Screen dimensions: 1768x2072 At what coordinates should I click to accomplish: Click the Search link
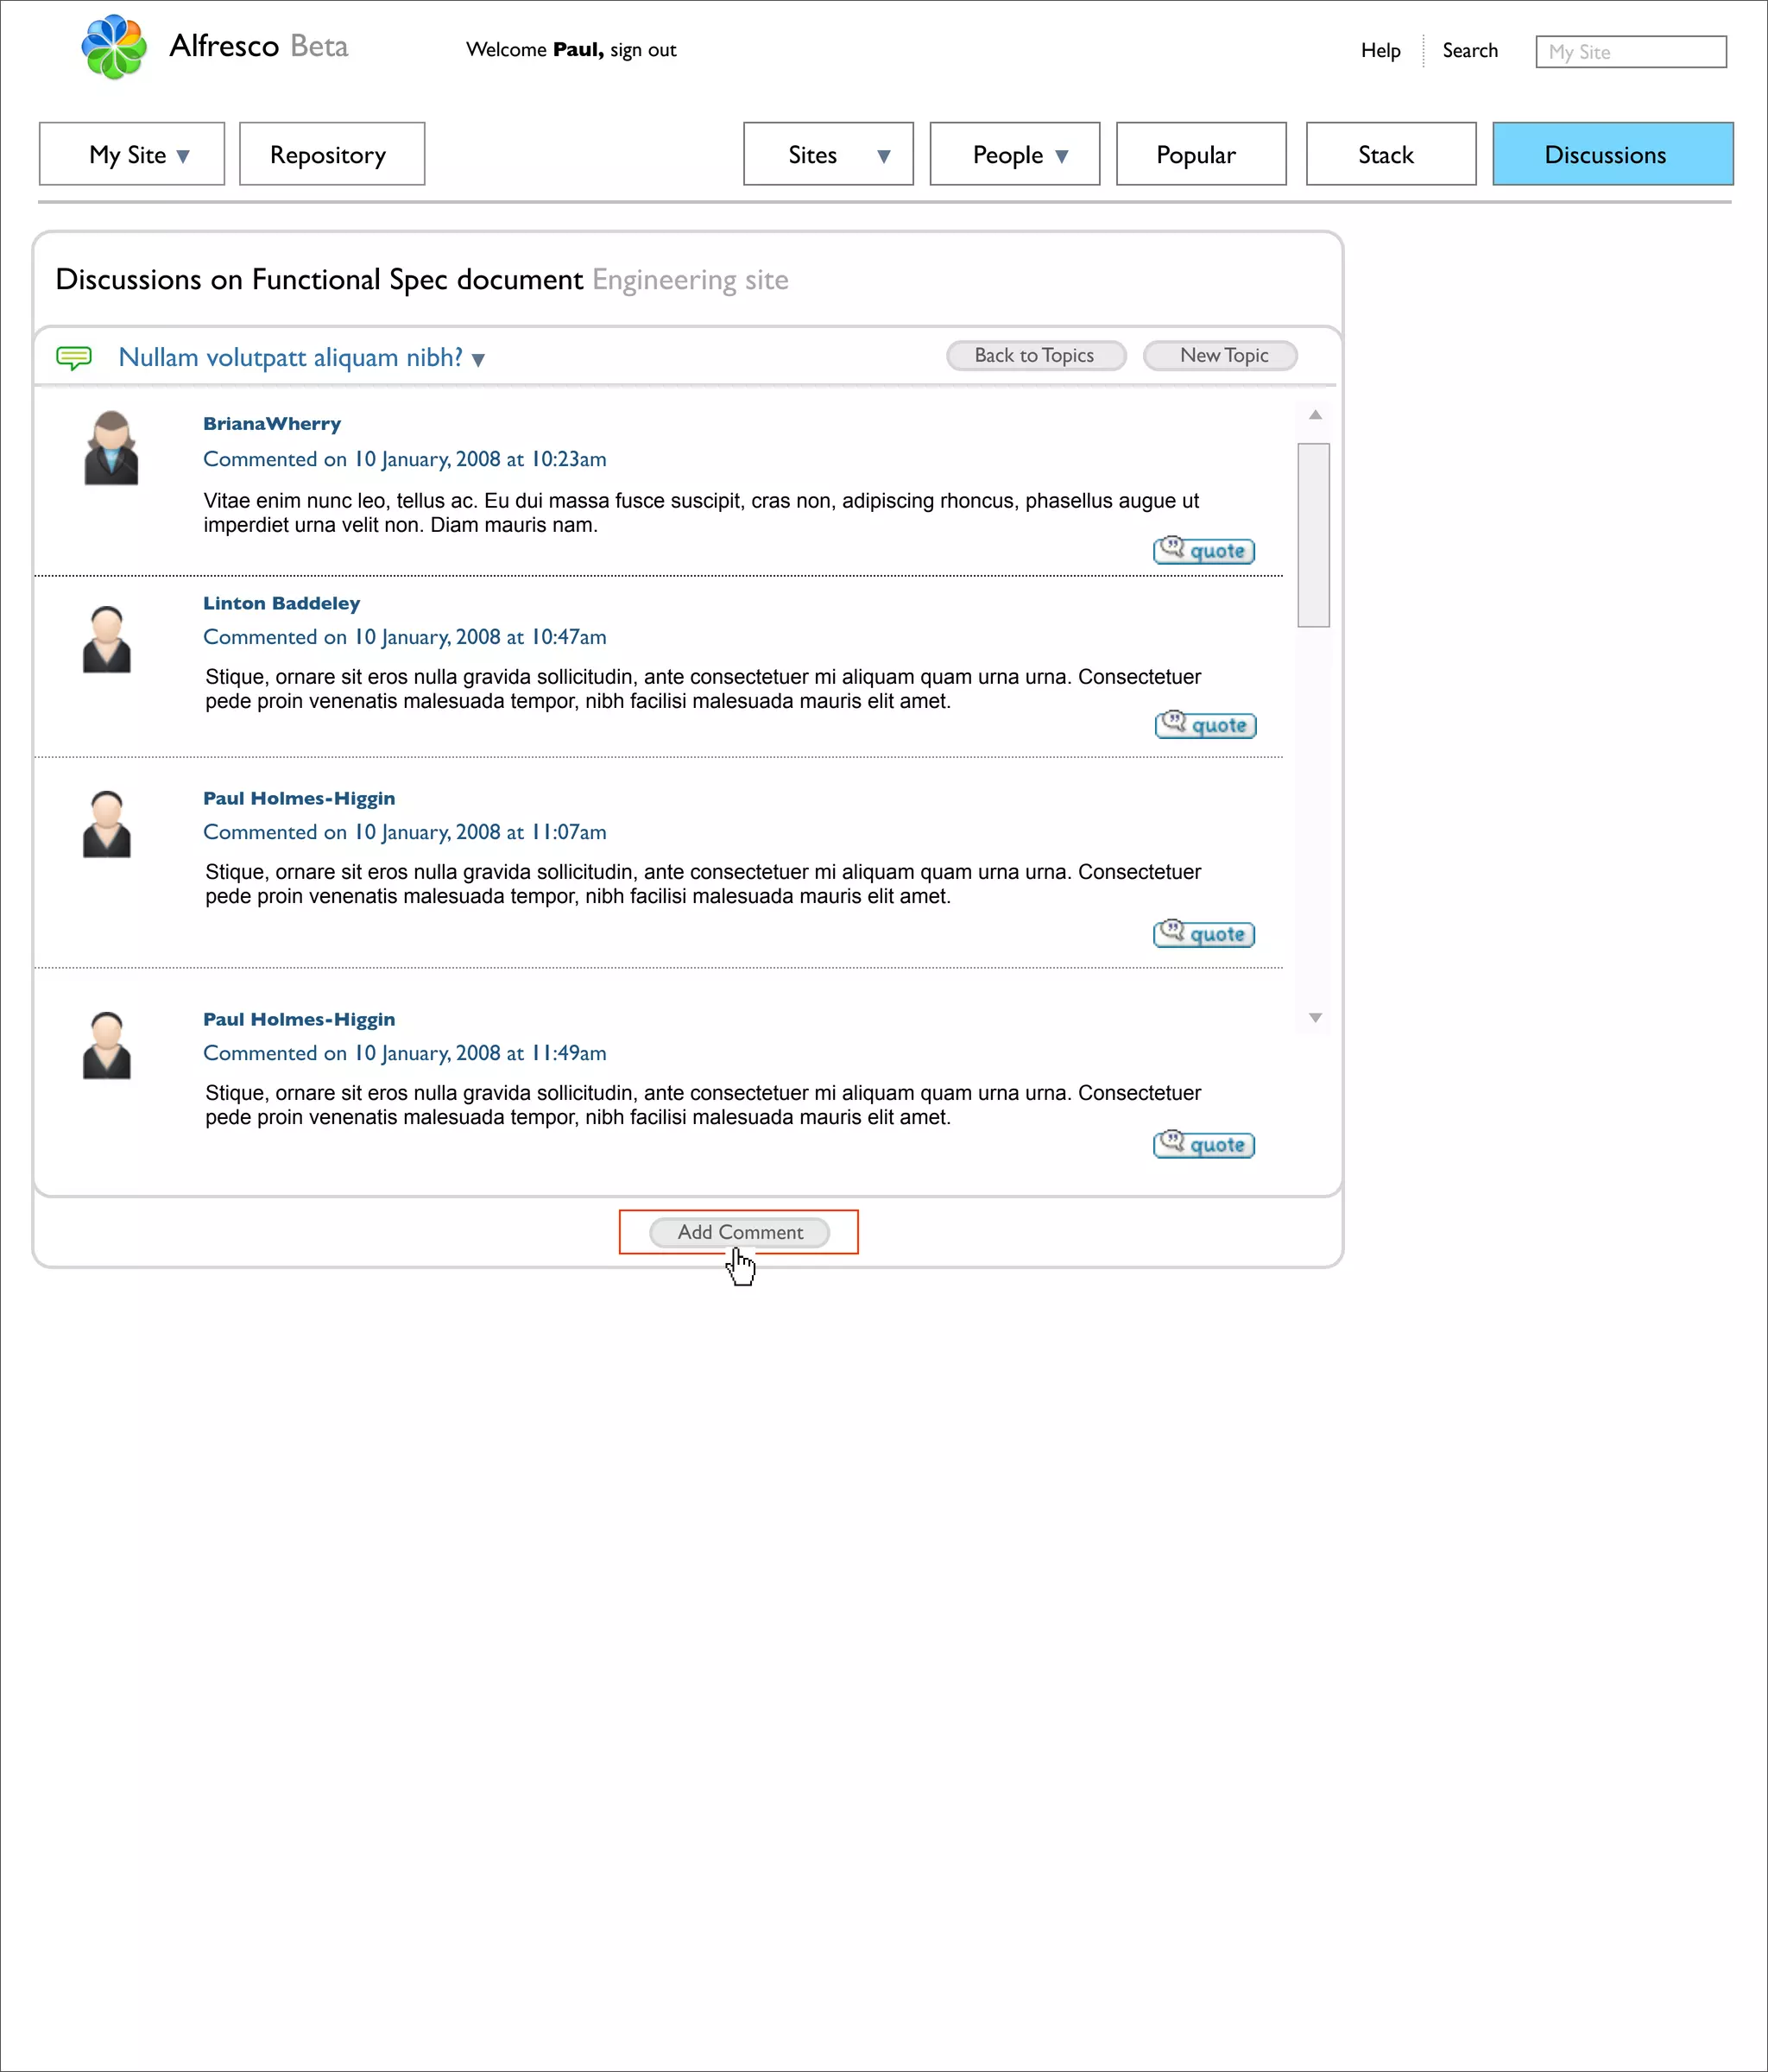(1470, 50)
